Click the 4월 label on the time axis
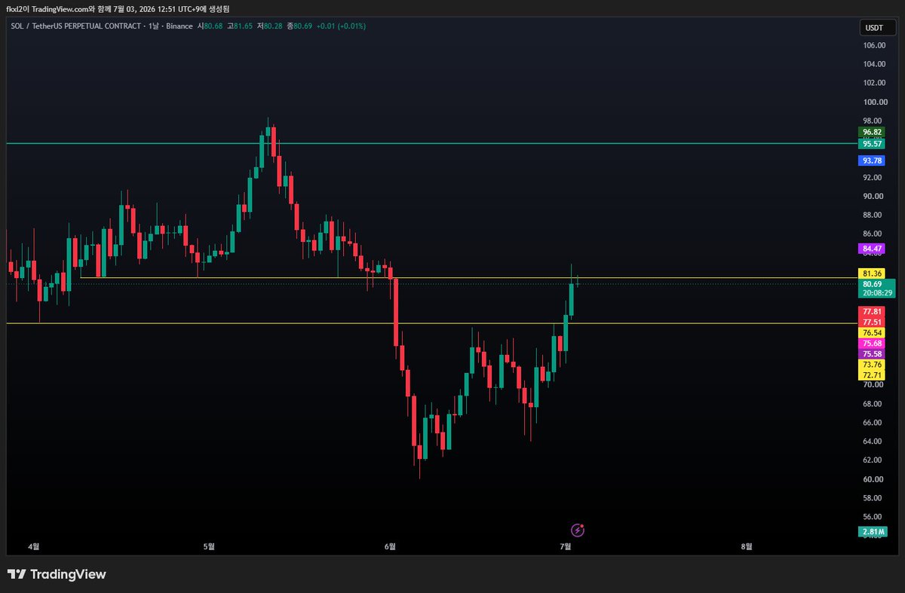Screen dimensions: 905x593 tap(33, 547)
